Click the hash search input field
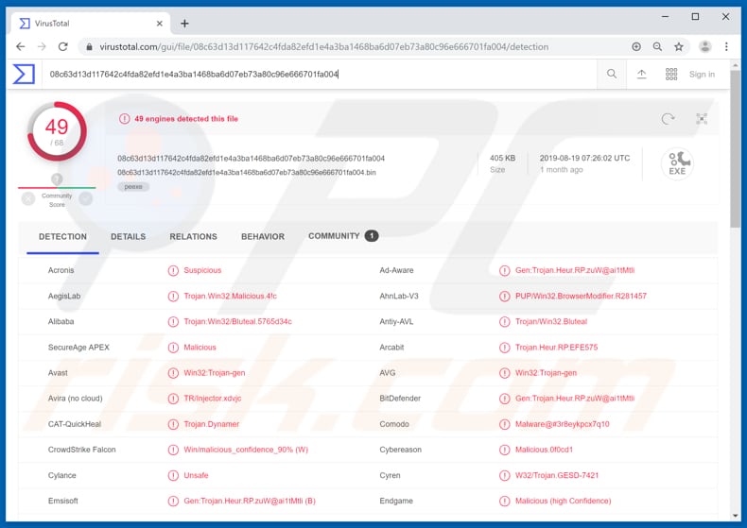 [x=320, y=75]
